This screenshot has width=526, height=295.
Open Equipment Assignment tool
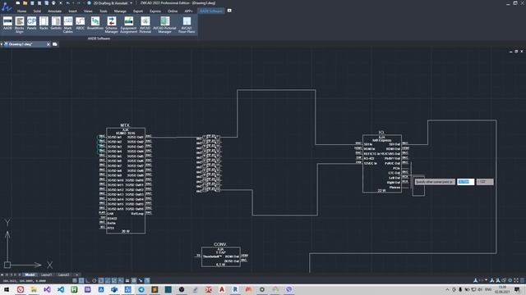pyautogui.click(x=128, y=25)
